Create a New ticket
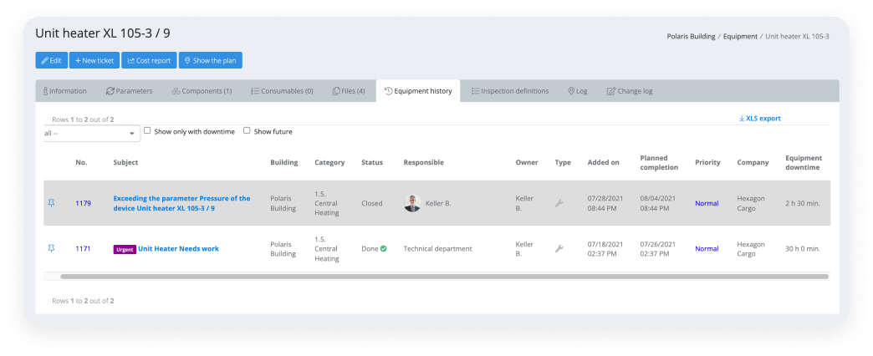873x356 pixels. click(x=94, y=60)
